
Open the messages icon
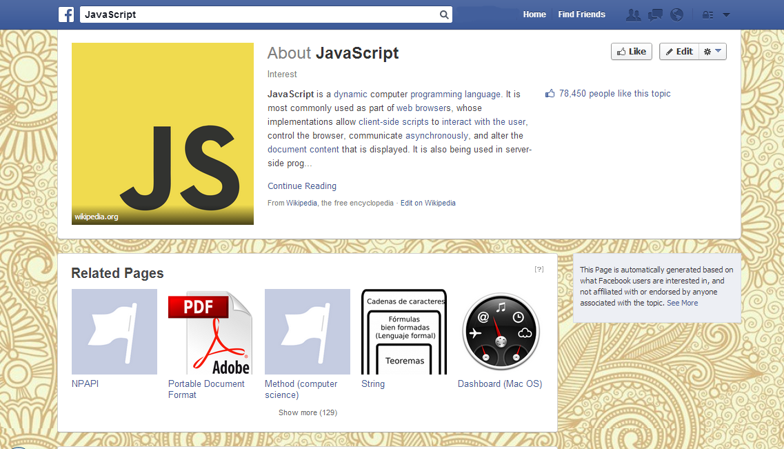click(655, 15)
